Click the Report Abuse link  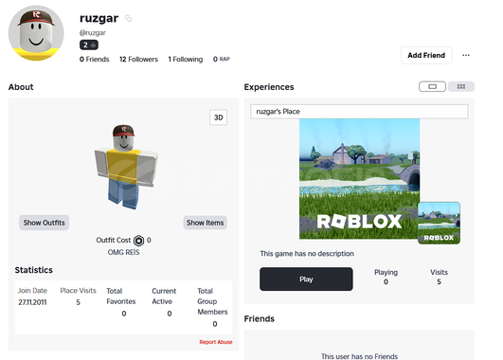click(x=216, y=342)
